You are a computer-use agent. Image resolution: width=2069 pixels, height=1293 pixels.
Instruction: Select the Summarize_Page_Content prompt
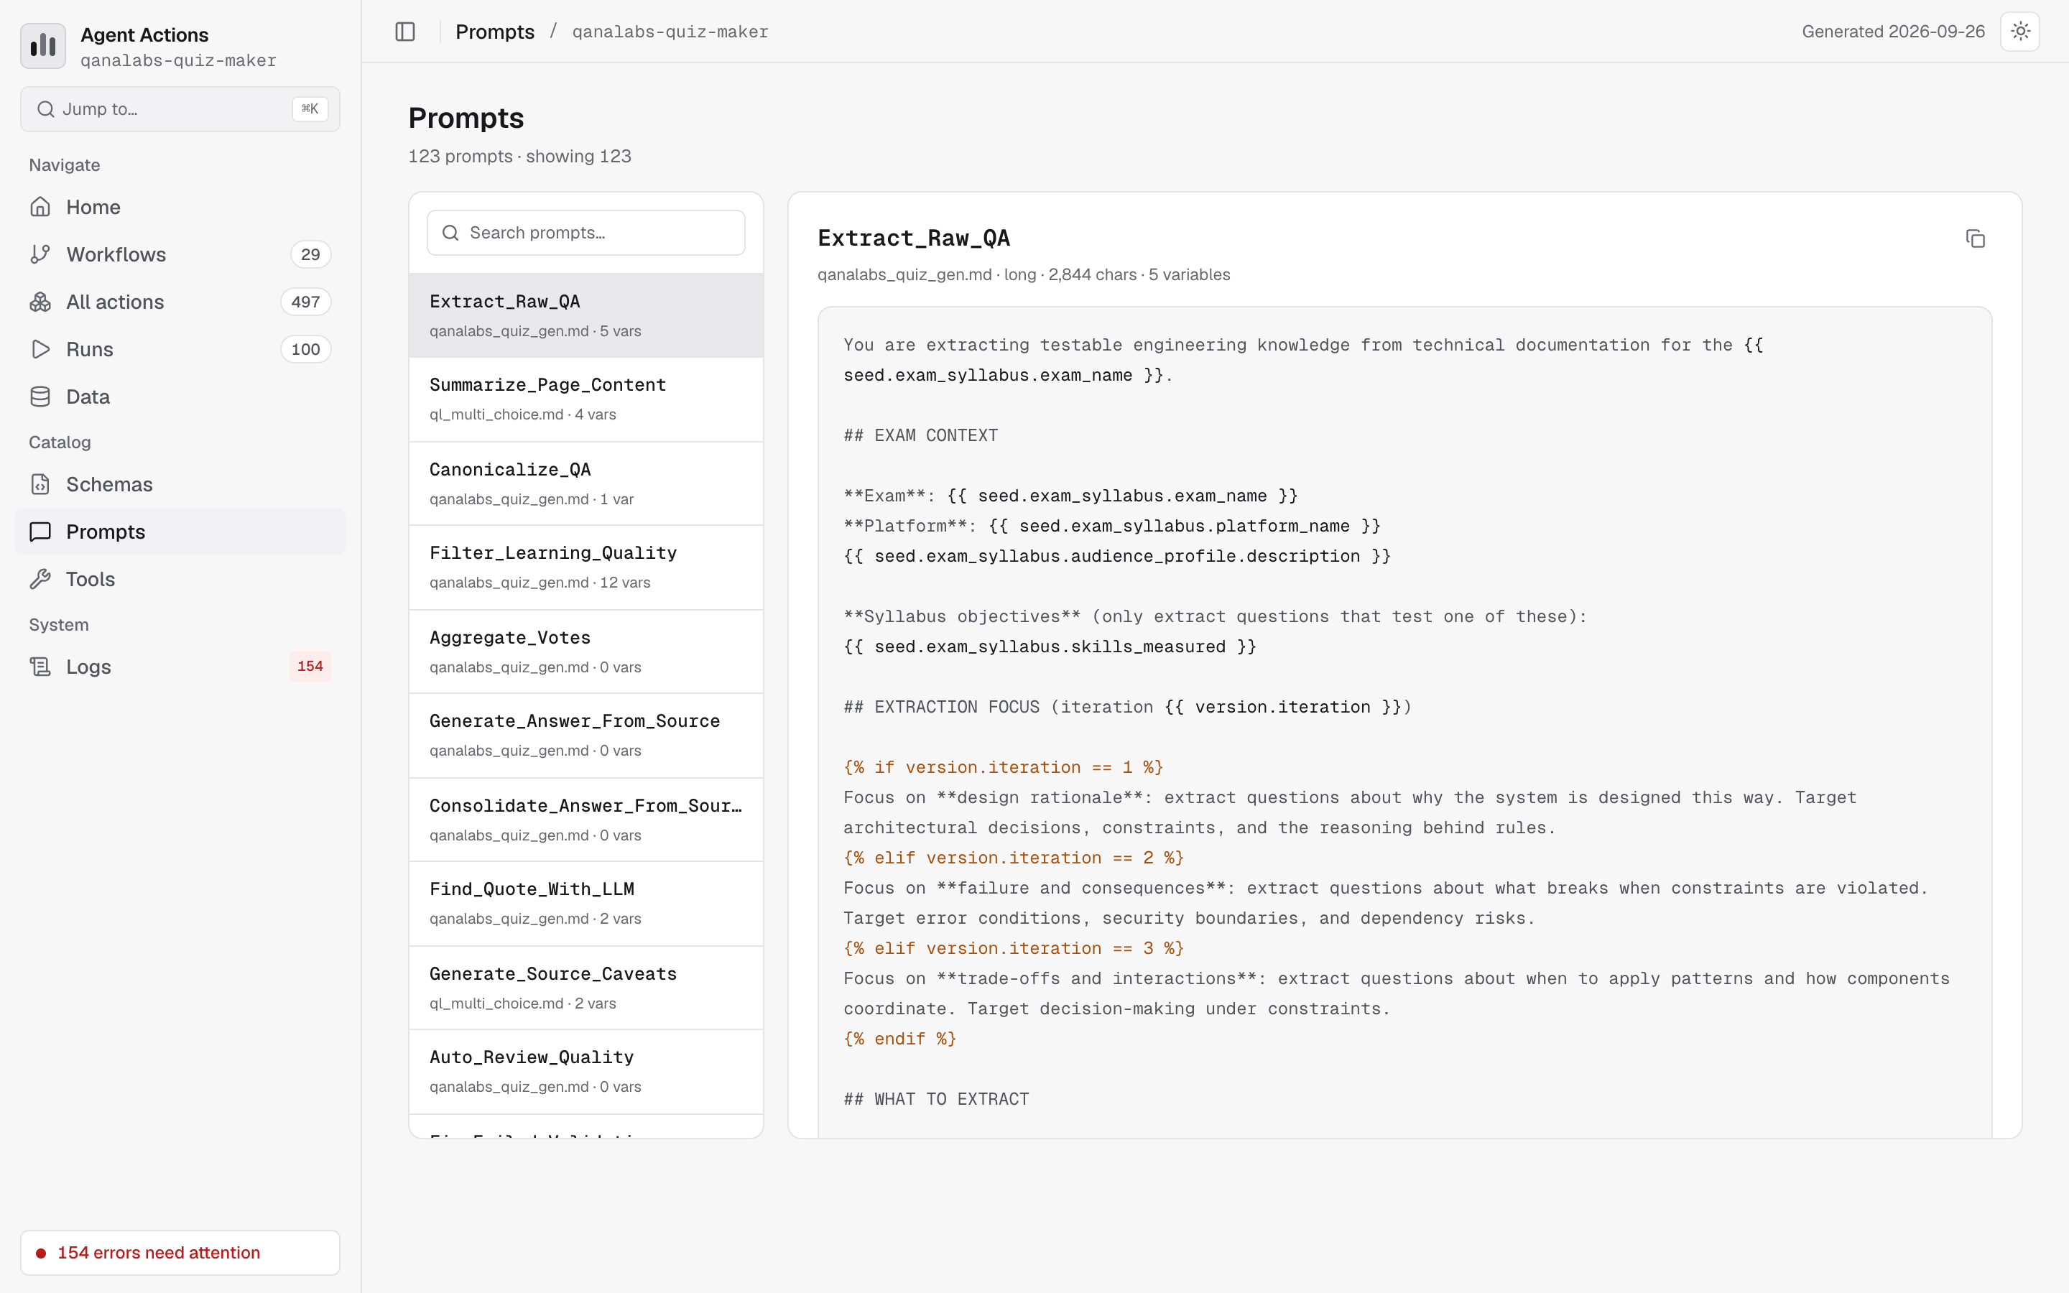coord(585,399)
